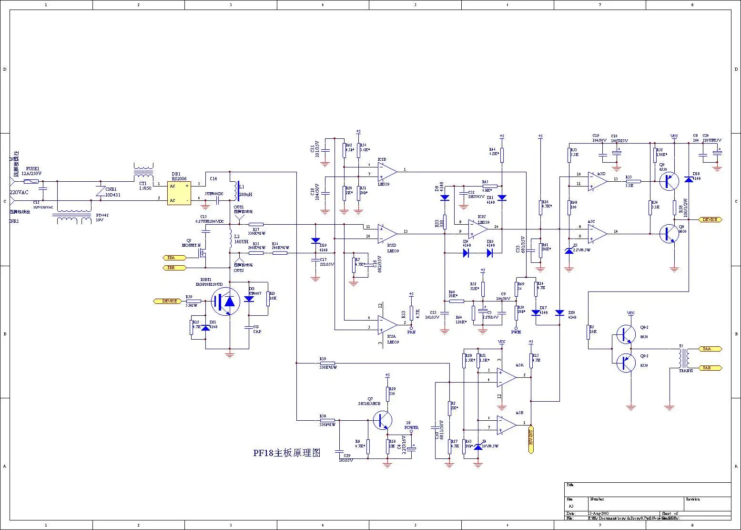Click the D19 4148 diode symbol
The image size is (741, 530).
(315, 241)
